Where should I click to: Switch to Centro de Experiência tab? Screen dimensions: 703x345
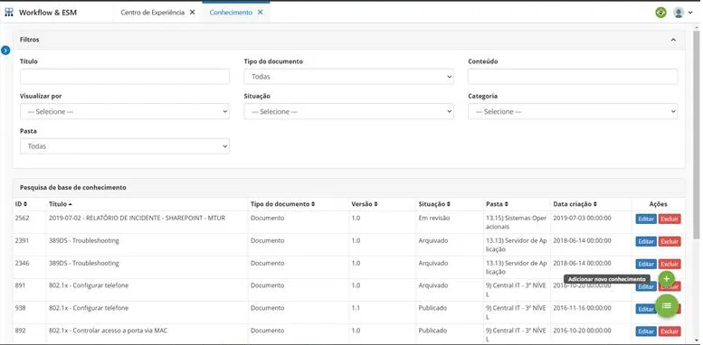152,13
